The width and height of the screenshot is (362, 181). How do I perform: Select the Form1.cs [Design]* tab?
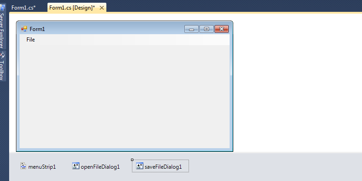(72, 8)
